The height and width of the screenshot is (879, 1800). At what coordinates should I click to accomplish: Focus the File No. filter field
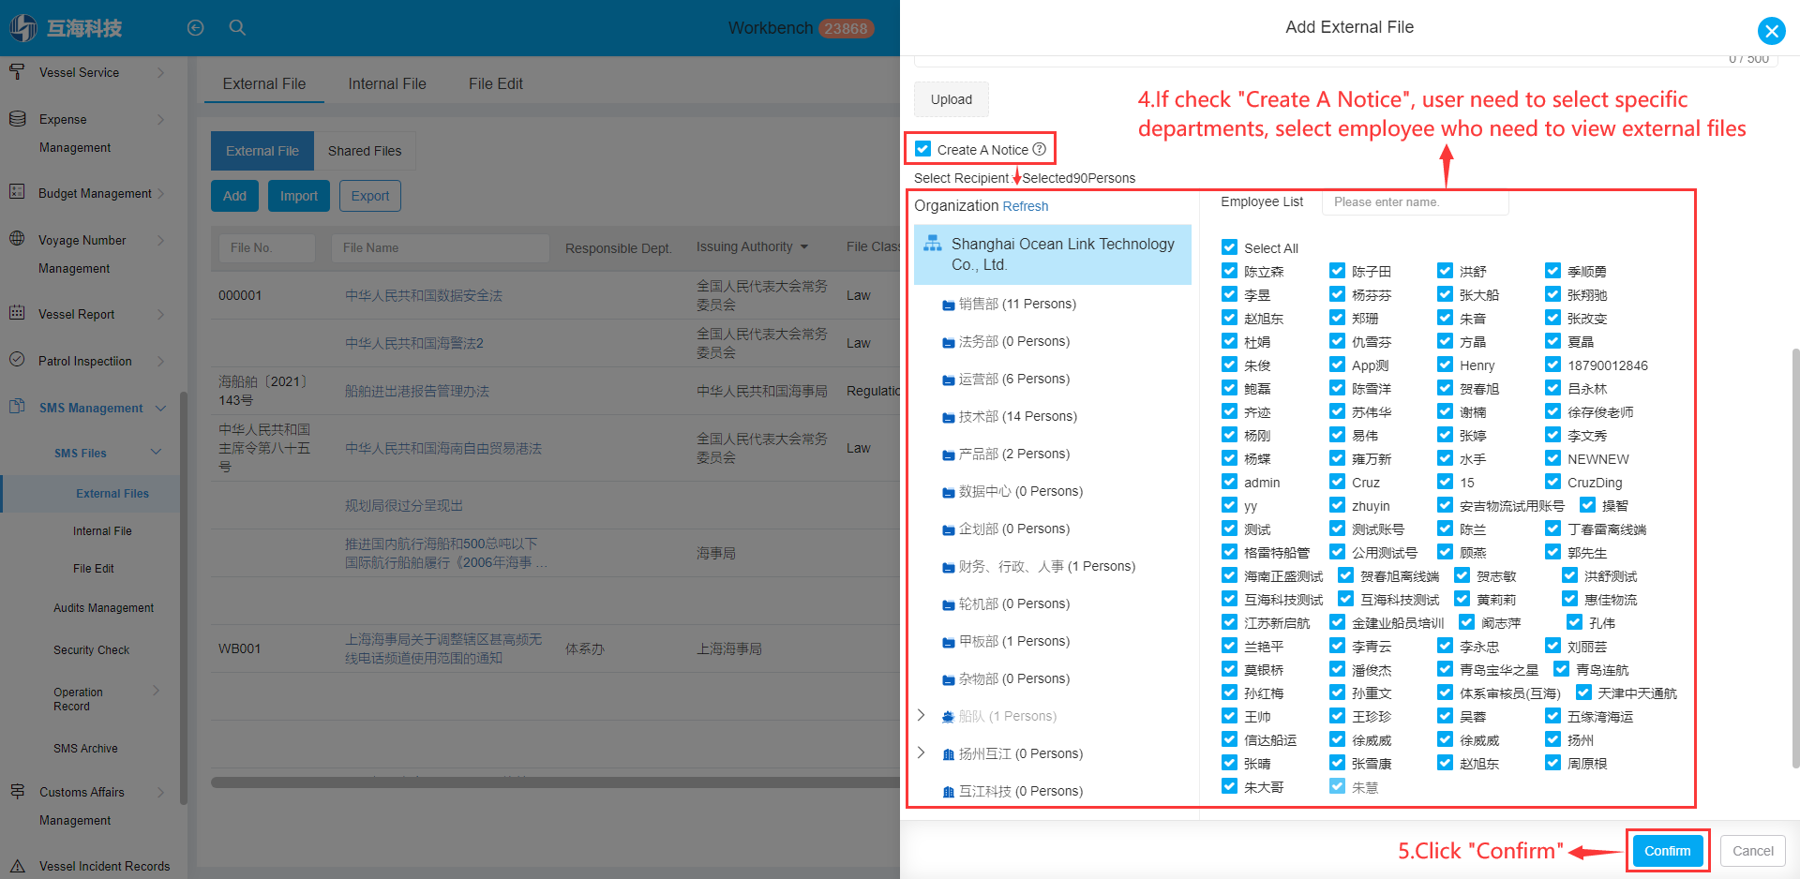tap(267, 247)
